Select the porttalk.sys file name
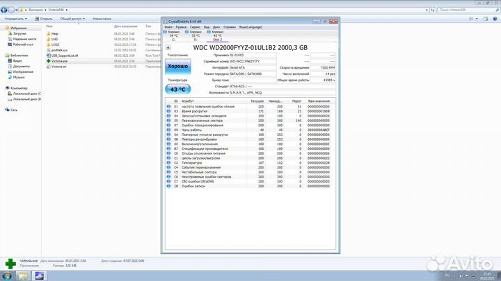 [x=59, y=50]
